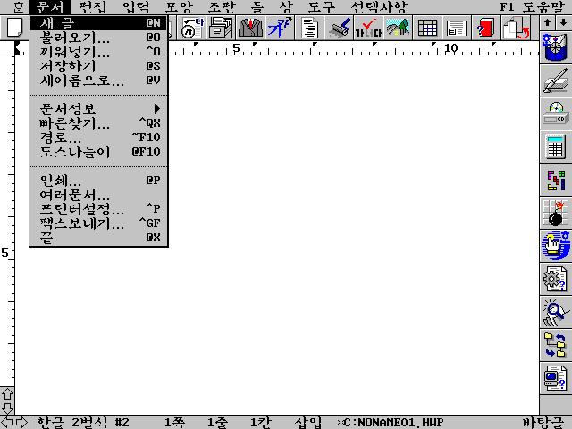Image resolution: width=572 pixels, height=429 pixels.
Task: Open the 도구 menu
Action: click(x=321, y=7)
